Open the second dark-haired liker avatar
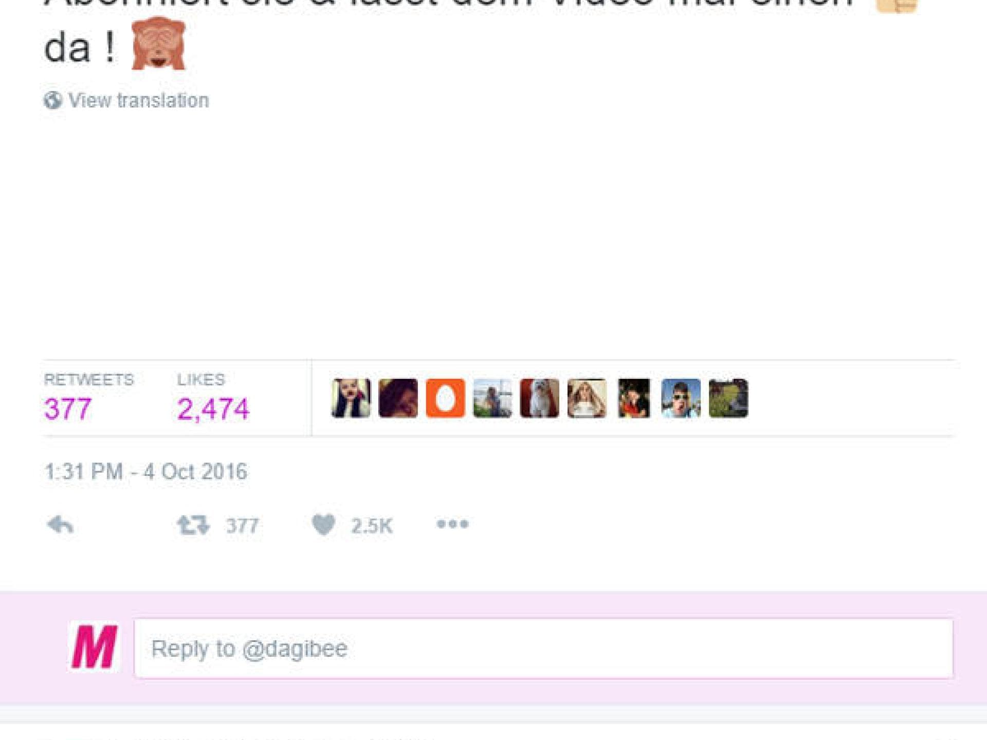The height and width of the screenshot is (740, 987). pyautogui.click(x=398, y=398)
